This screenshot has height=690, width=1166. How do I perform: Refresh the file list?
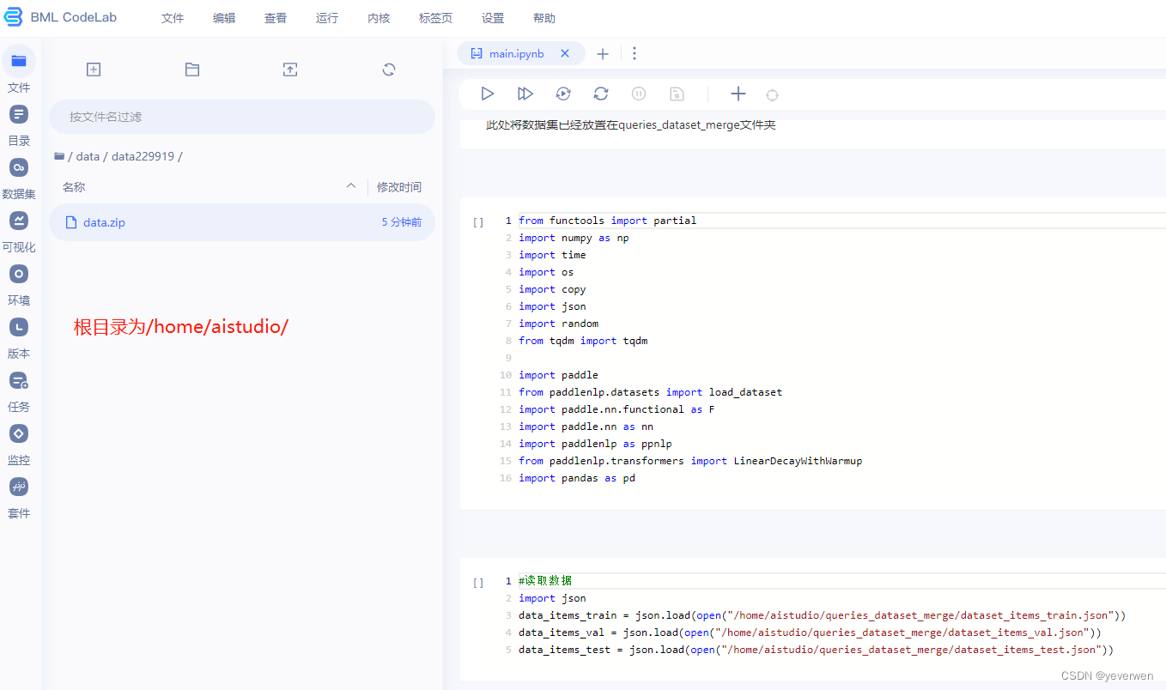(x=389, y=70)
